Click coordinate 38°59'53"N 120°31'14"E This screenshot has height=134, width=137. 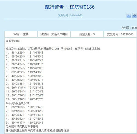pyautogui.click(x=27, y=107)
